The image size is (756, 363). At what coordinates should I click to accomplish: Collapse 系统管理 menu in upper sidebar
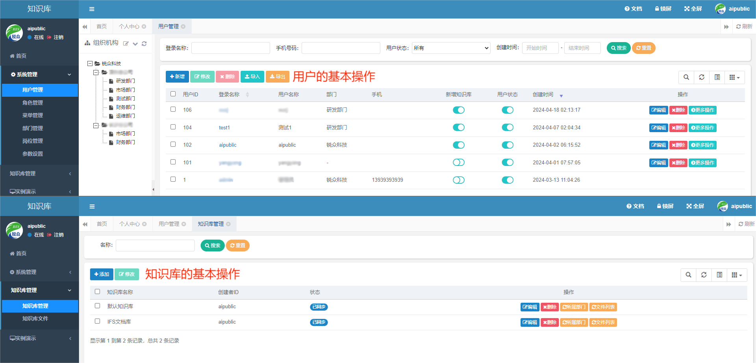(39, 74)
